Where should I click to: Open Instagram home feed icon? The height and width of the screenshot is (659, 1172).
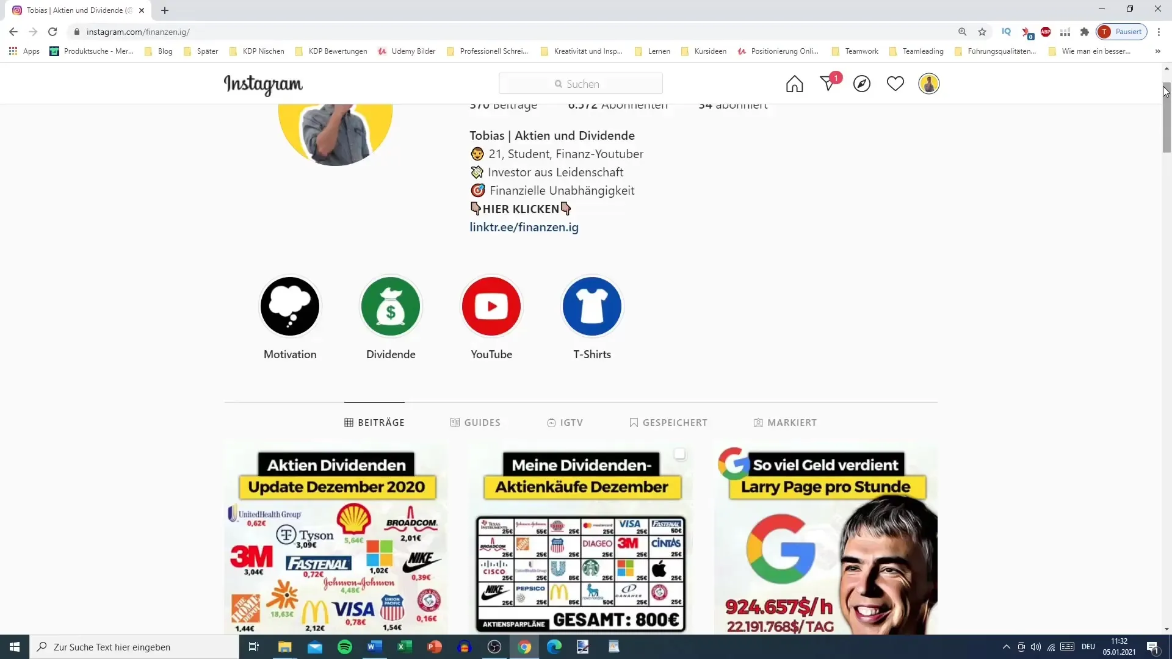[x=794, y=84]
